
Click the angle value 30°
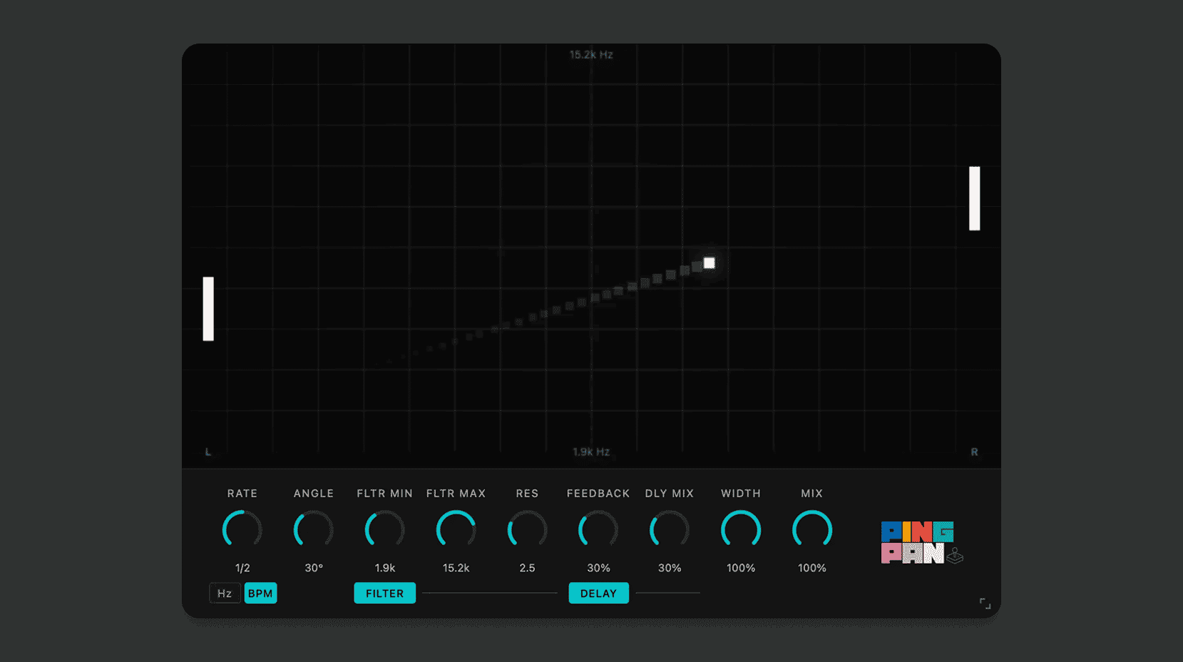click(314, 568)
